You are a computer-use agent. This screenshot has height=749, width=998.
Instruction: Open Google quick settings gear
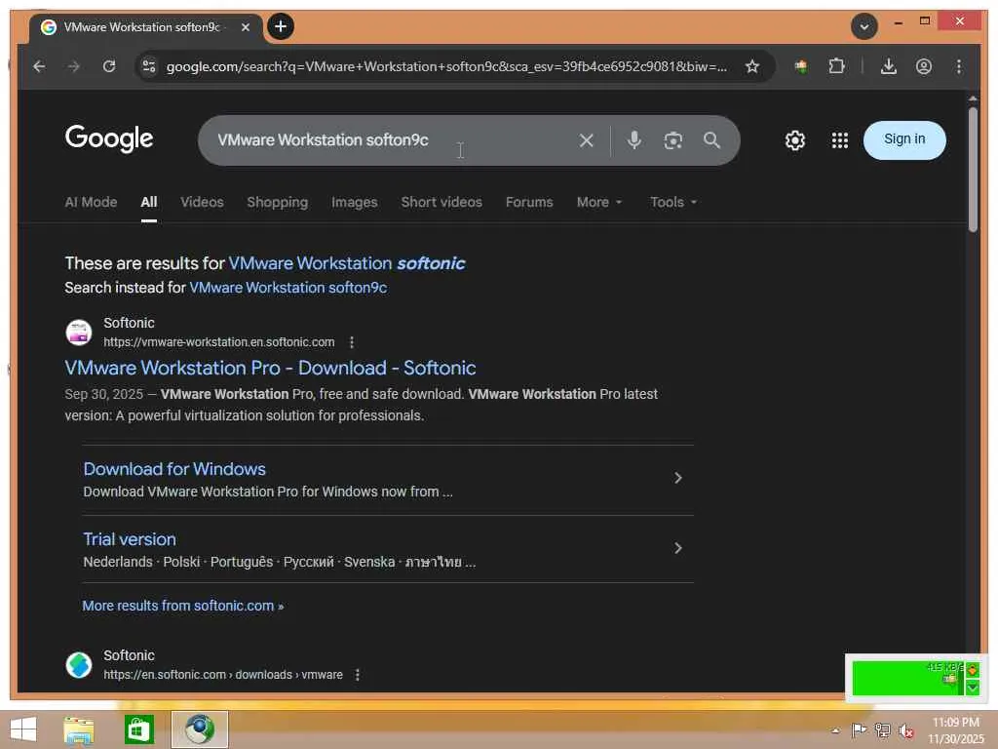(795, 140)
